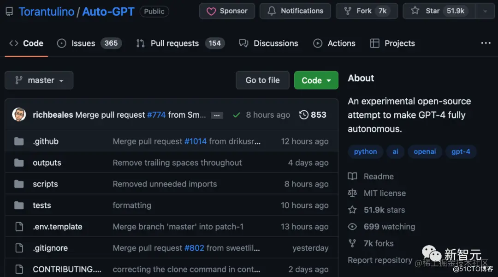
Task: Open the Auto-GPT repository link
Action: click(108, 12)
